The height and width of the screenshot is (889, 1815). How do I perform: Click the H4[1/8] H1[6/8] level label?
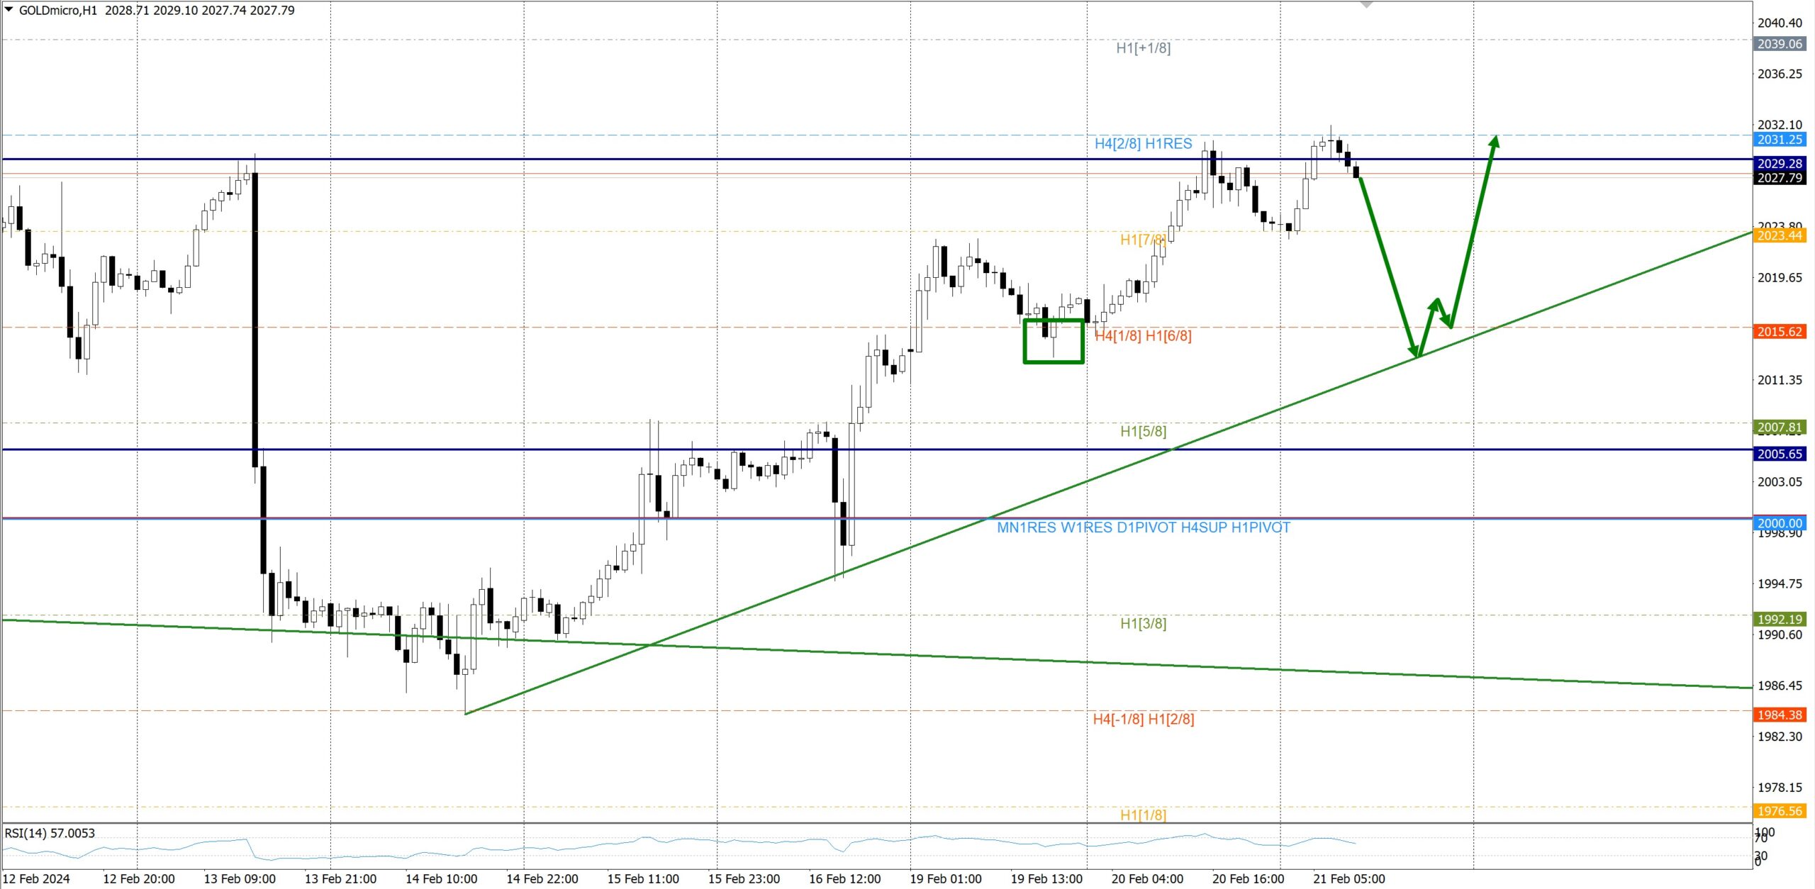click(1143, 336)
